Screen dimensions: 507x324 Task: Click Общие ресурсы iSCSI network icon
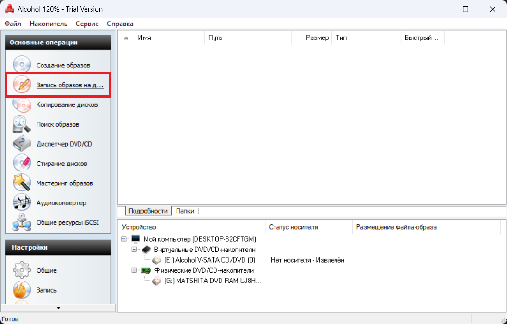pyautogui.click(x=22, y=222)
